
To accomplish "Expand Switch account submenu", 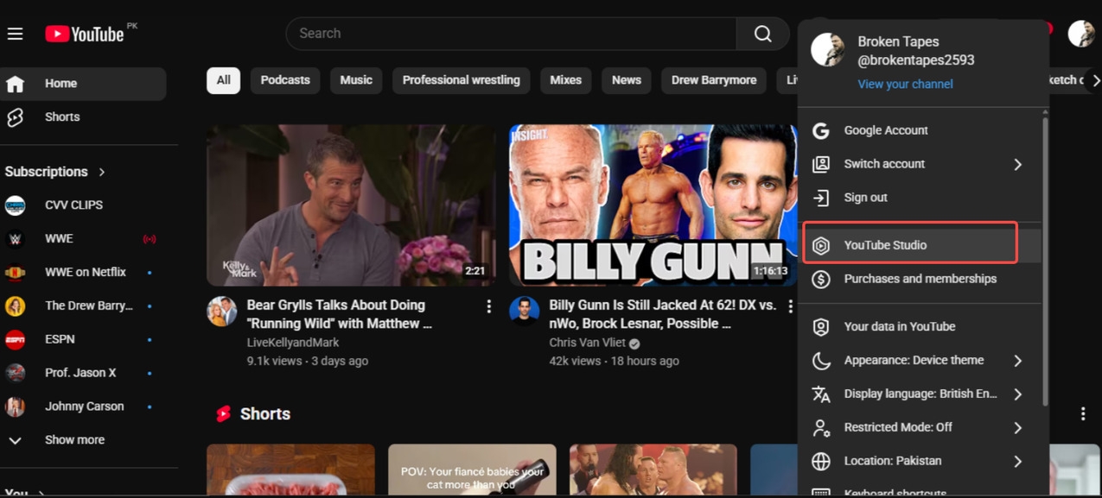I will 1017,164.
